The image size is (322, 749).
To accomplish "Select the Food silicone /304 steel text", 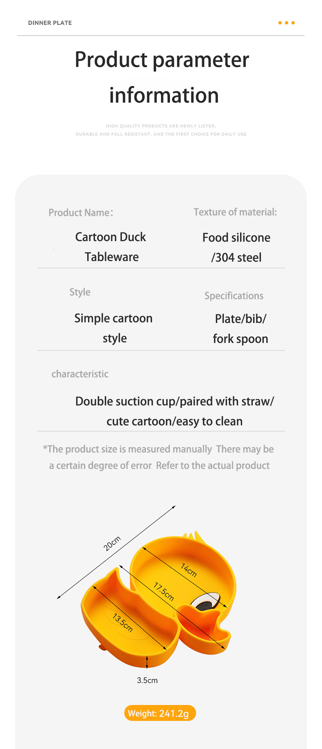I will (236, 247).
